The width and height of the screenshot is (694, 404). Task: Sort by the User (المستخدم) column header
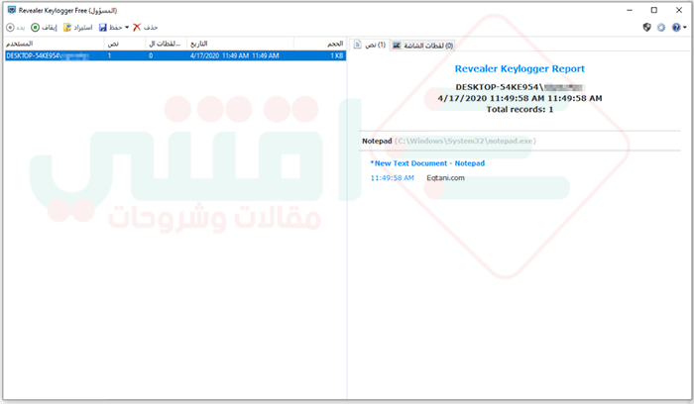[x=54, y=44]
